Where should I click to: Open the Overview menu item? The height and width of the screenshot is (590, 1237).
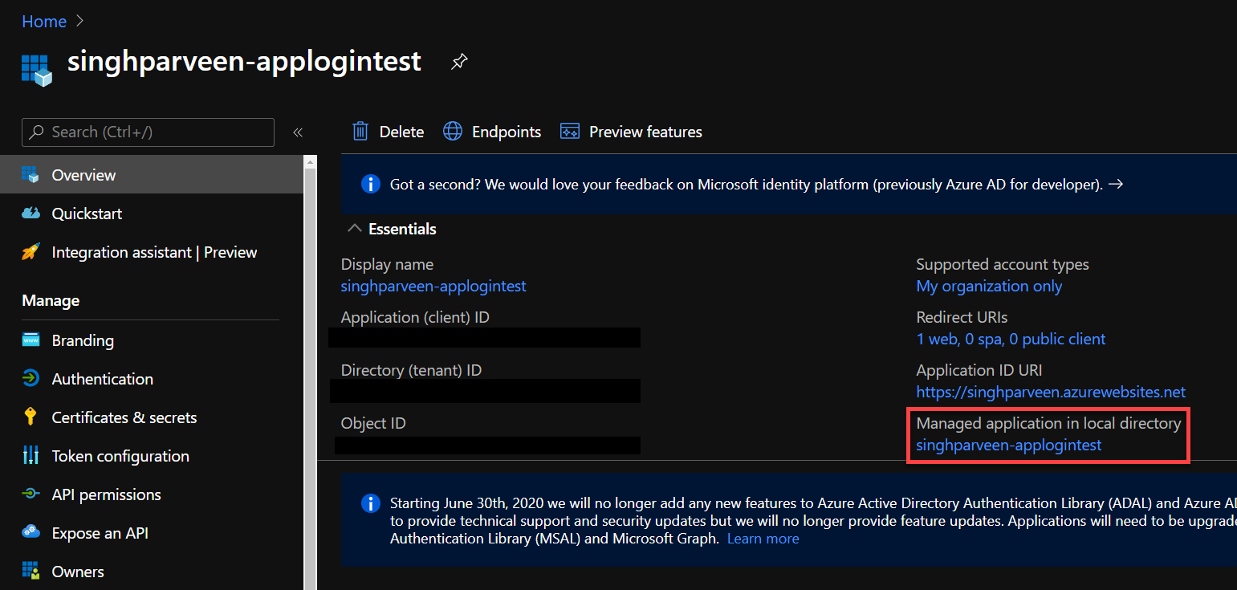point(83,175)
